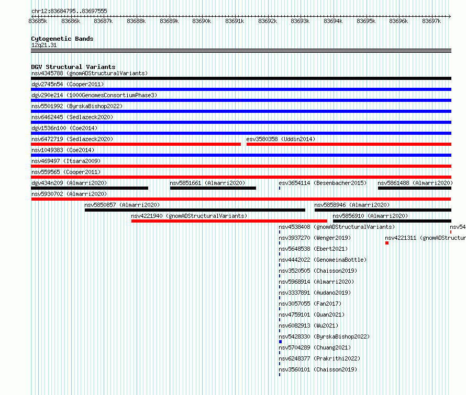Open nsv5428330 (ByrskaBishop2022) label
The height and width of the screenshot is (395, 466).
[324, 336]
